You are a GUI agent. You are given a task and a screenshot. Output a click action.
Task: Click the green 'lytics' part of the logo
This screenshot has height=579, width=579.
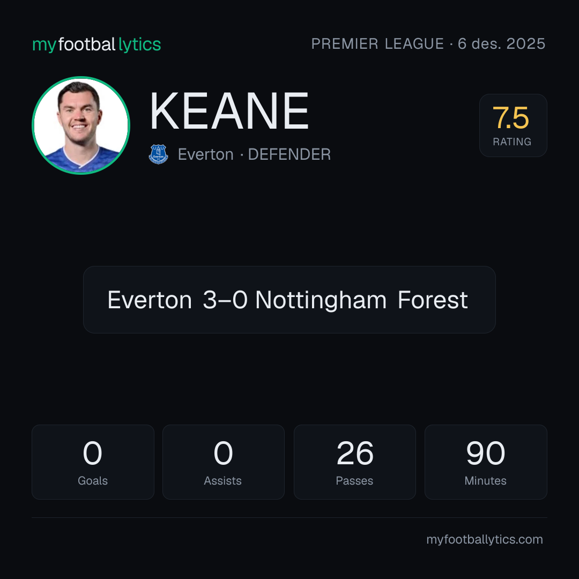click(139, 44)
